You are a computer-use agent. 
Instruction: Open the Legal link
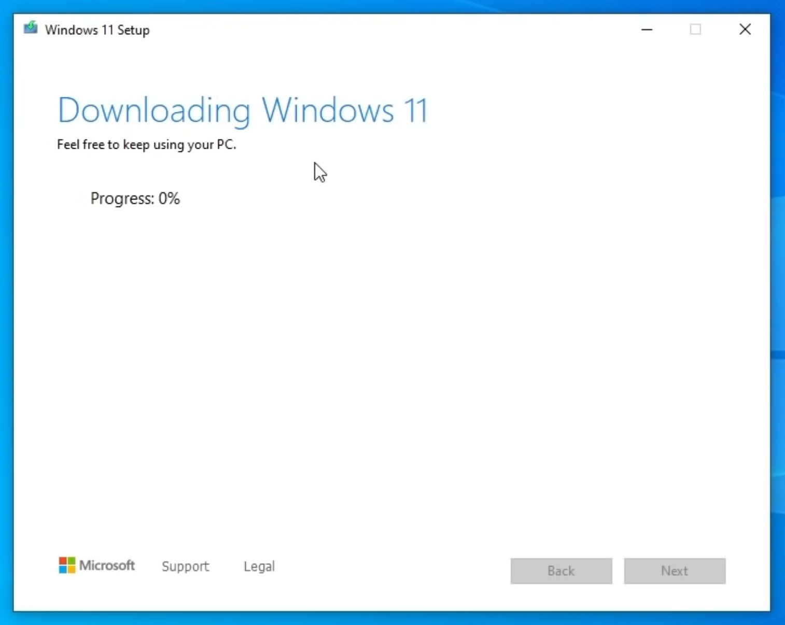coord(259,566)
